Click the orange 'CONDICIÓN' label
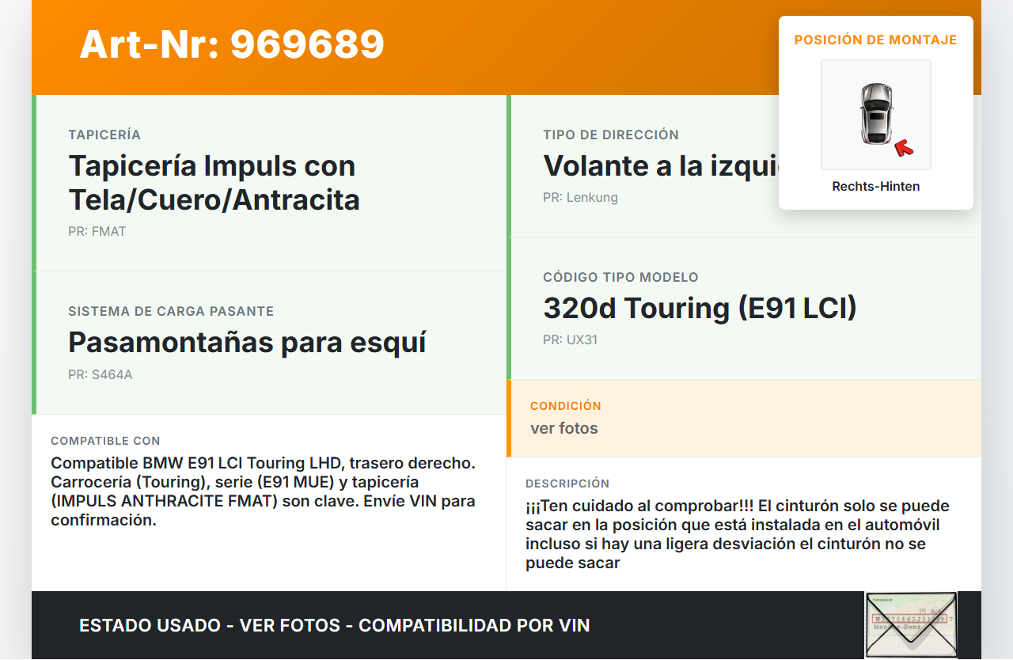The width and height of the screenshot is (1013, 660). 566,405
